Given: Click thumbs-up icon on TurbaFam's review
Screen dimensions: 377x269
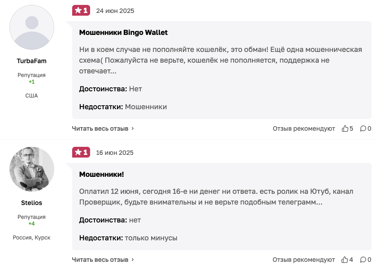Looking at the screenshot, I should coord(345,128).
